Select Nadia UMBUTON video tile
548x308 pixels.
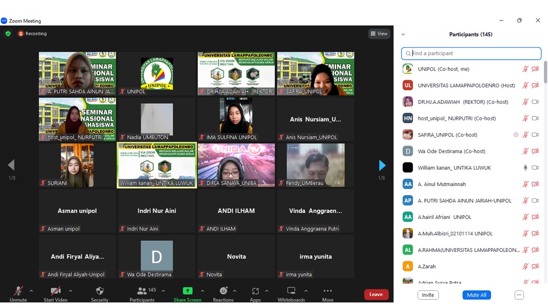click(x=157, y=119)
